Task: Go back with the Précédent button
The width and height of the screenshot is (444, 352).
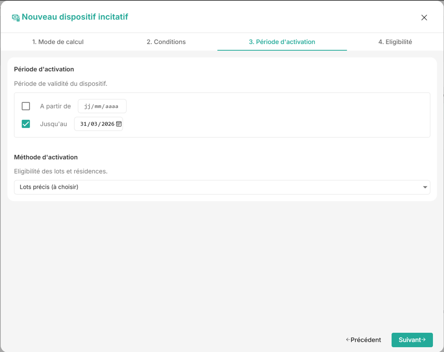Action: (x=363, y=340)
